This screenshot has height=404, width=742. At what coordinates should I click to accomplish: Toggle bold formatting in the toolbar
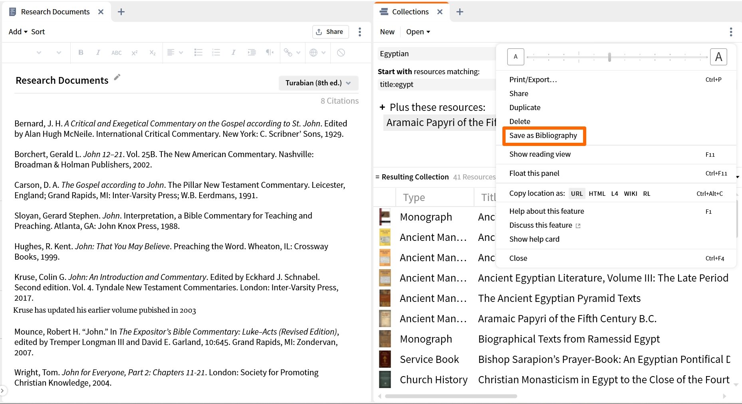(x=81, y=52)
